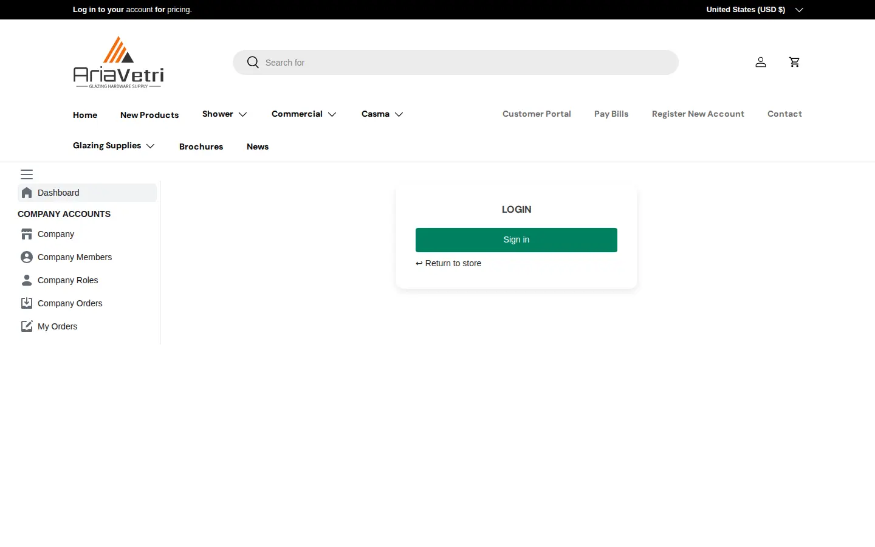The height and width of the screenshot is (547, 875).
Task: Click the Company storefront icon
Action: pos(27,234)
